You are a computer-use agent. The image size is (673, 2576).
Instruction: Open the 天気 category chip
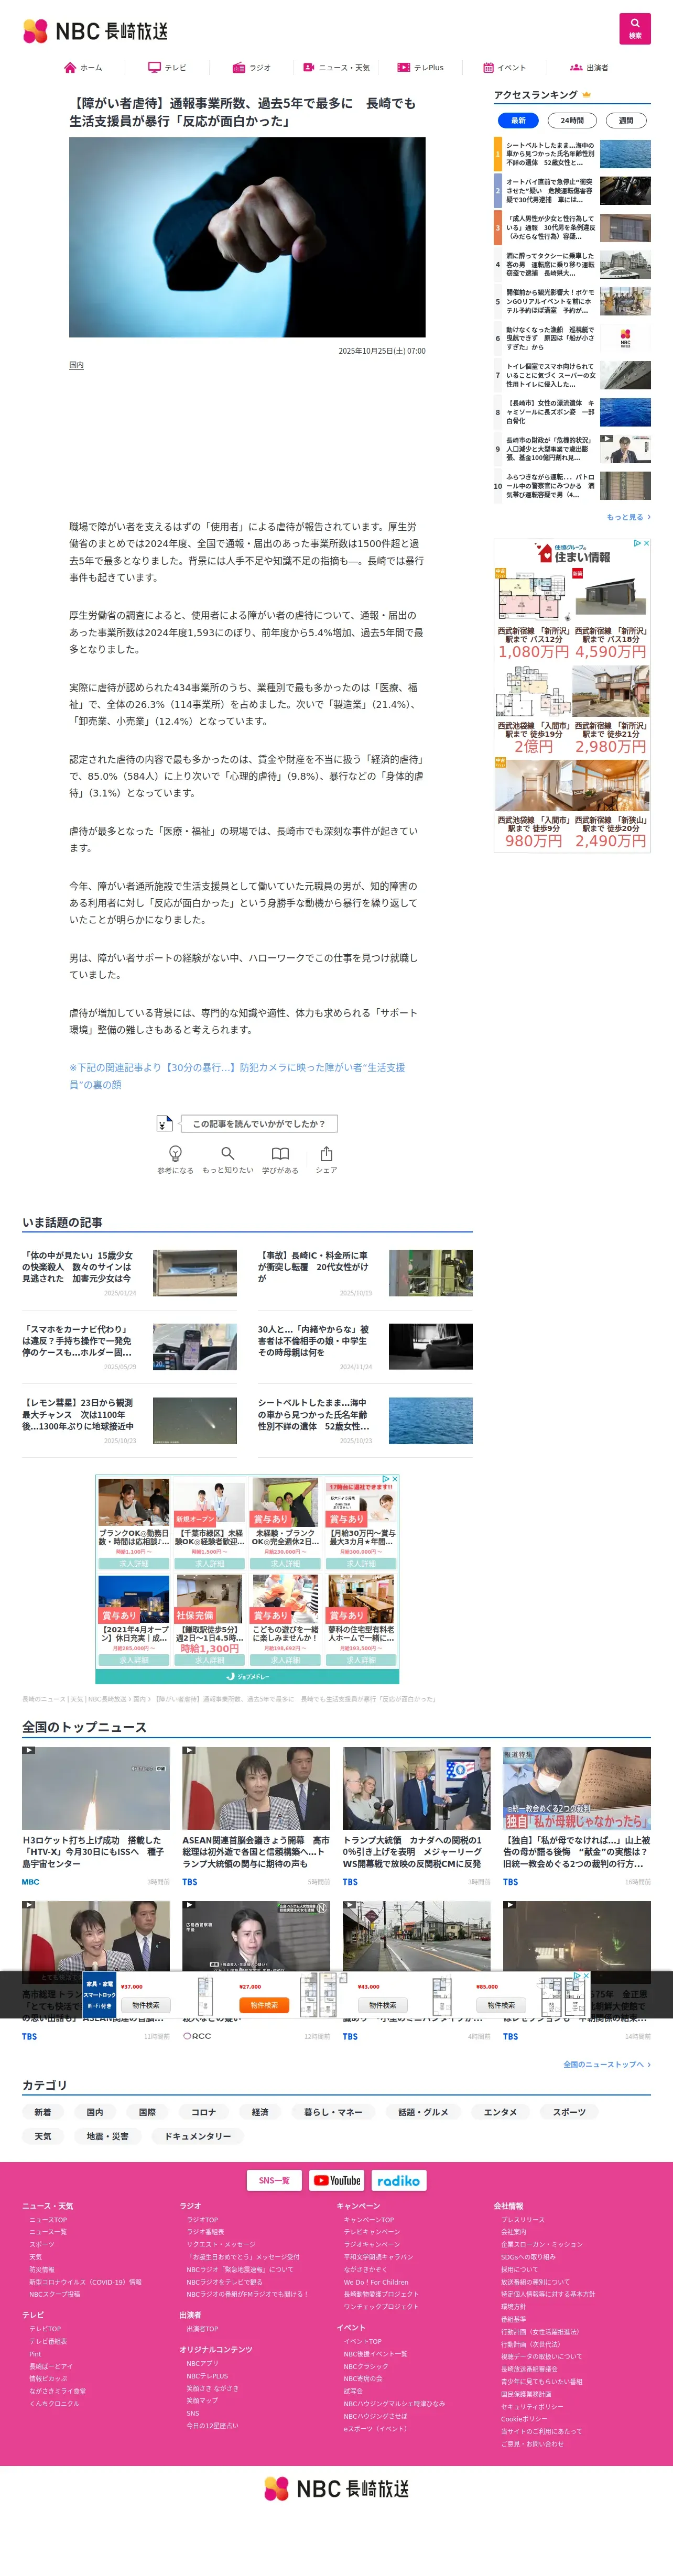(42, 2136)
